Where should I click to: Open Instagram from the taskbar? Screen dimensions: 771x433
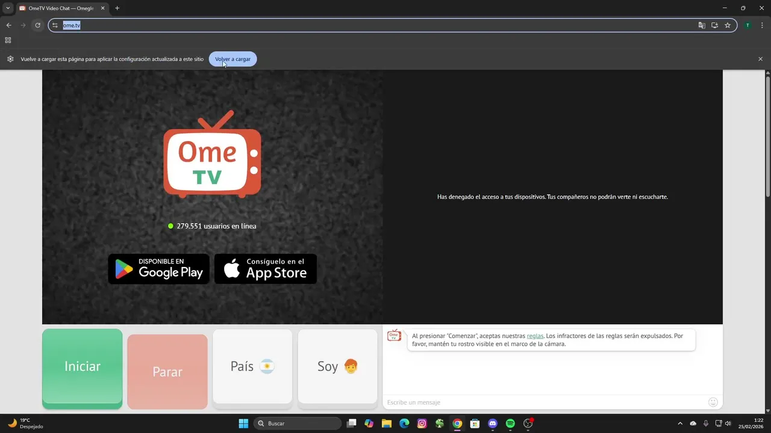point(422,423)
